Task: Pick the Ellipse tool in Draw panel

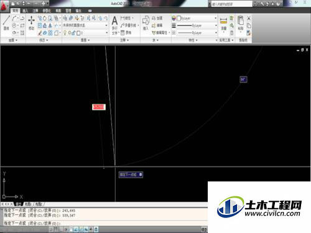Action: pyautogui.click(x=14, y=32)
